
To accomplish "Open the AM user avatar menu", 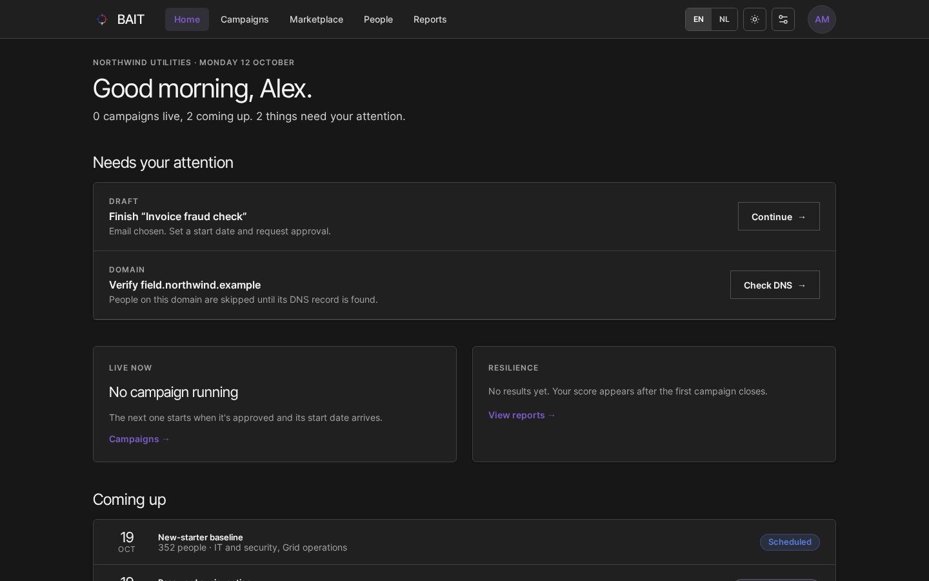I will (822, 19).
